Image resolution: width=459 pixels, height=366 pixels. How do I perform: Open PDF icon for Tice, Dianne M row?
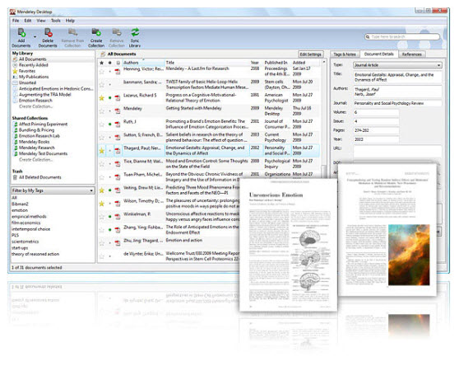click(118, 164)
